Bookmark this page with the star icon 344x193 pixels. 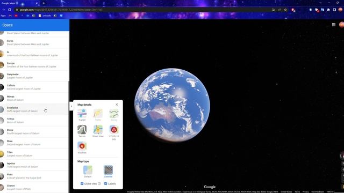pyautogui.click(x=285, y=10)
